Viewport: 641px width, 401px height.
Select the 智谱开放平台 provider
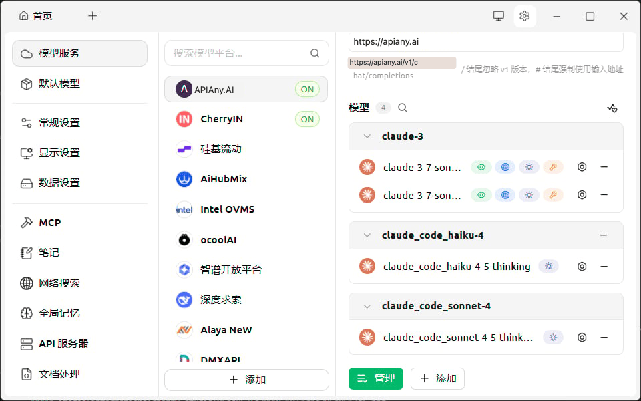coord(246,269)
